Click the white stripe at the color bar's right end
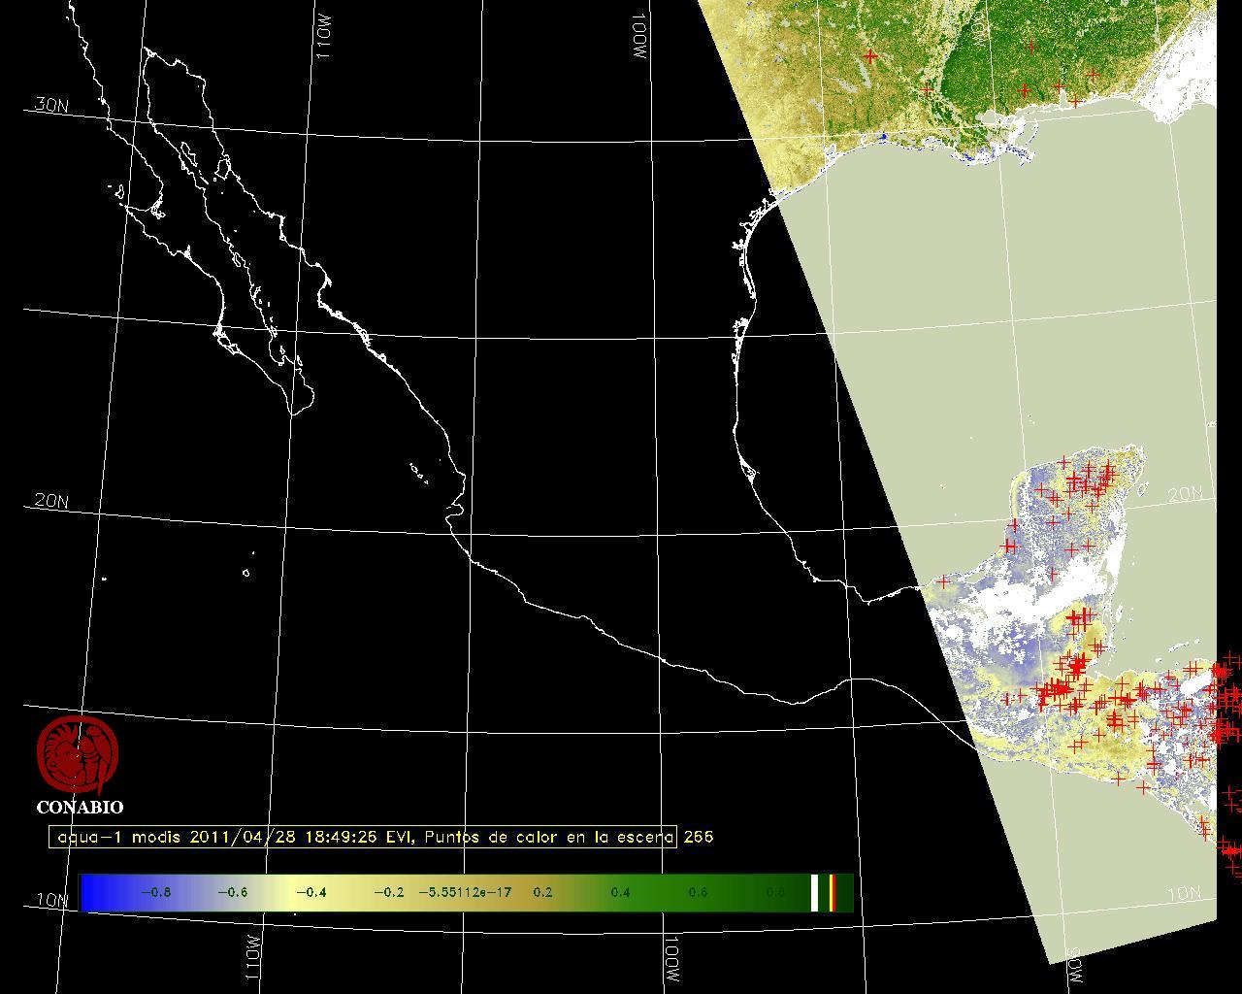Image resolution: width=1242 pixels, height=994 pixels. pyautogui.click(x=815, y=892)
